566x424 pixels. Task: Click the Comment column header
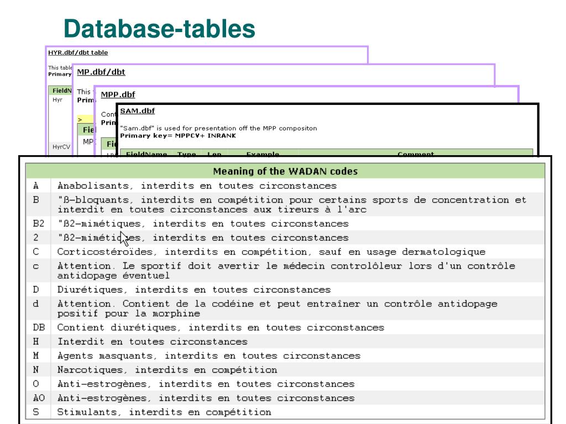[x=416, y=154]
